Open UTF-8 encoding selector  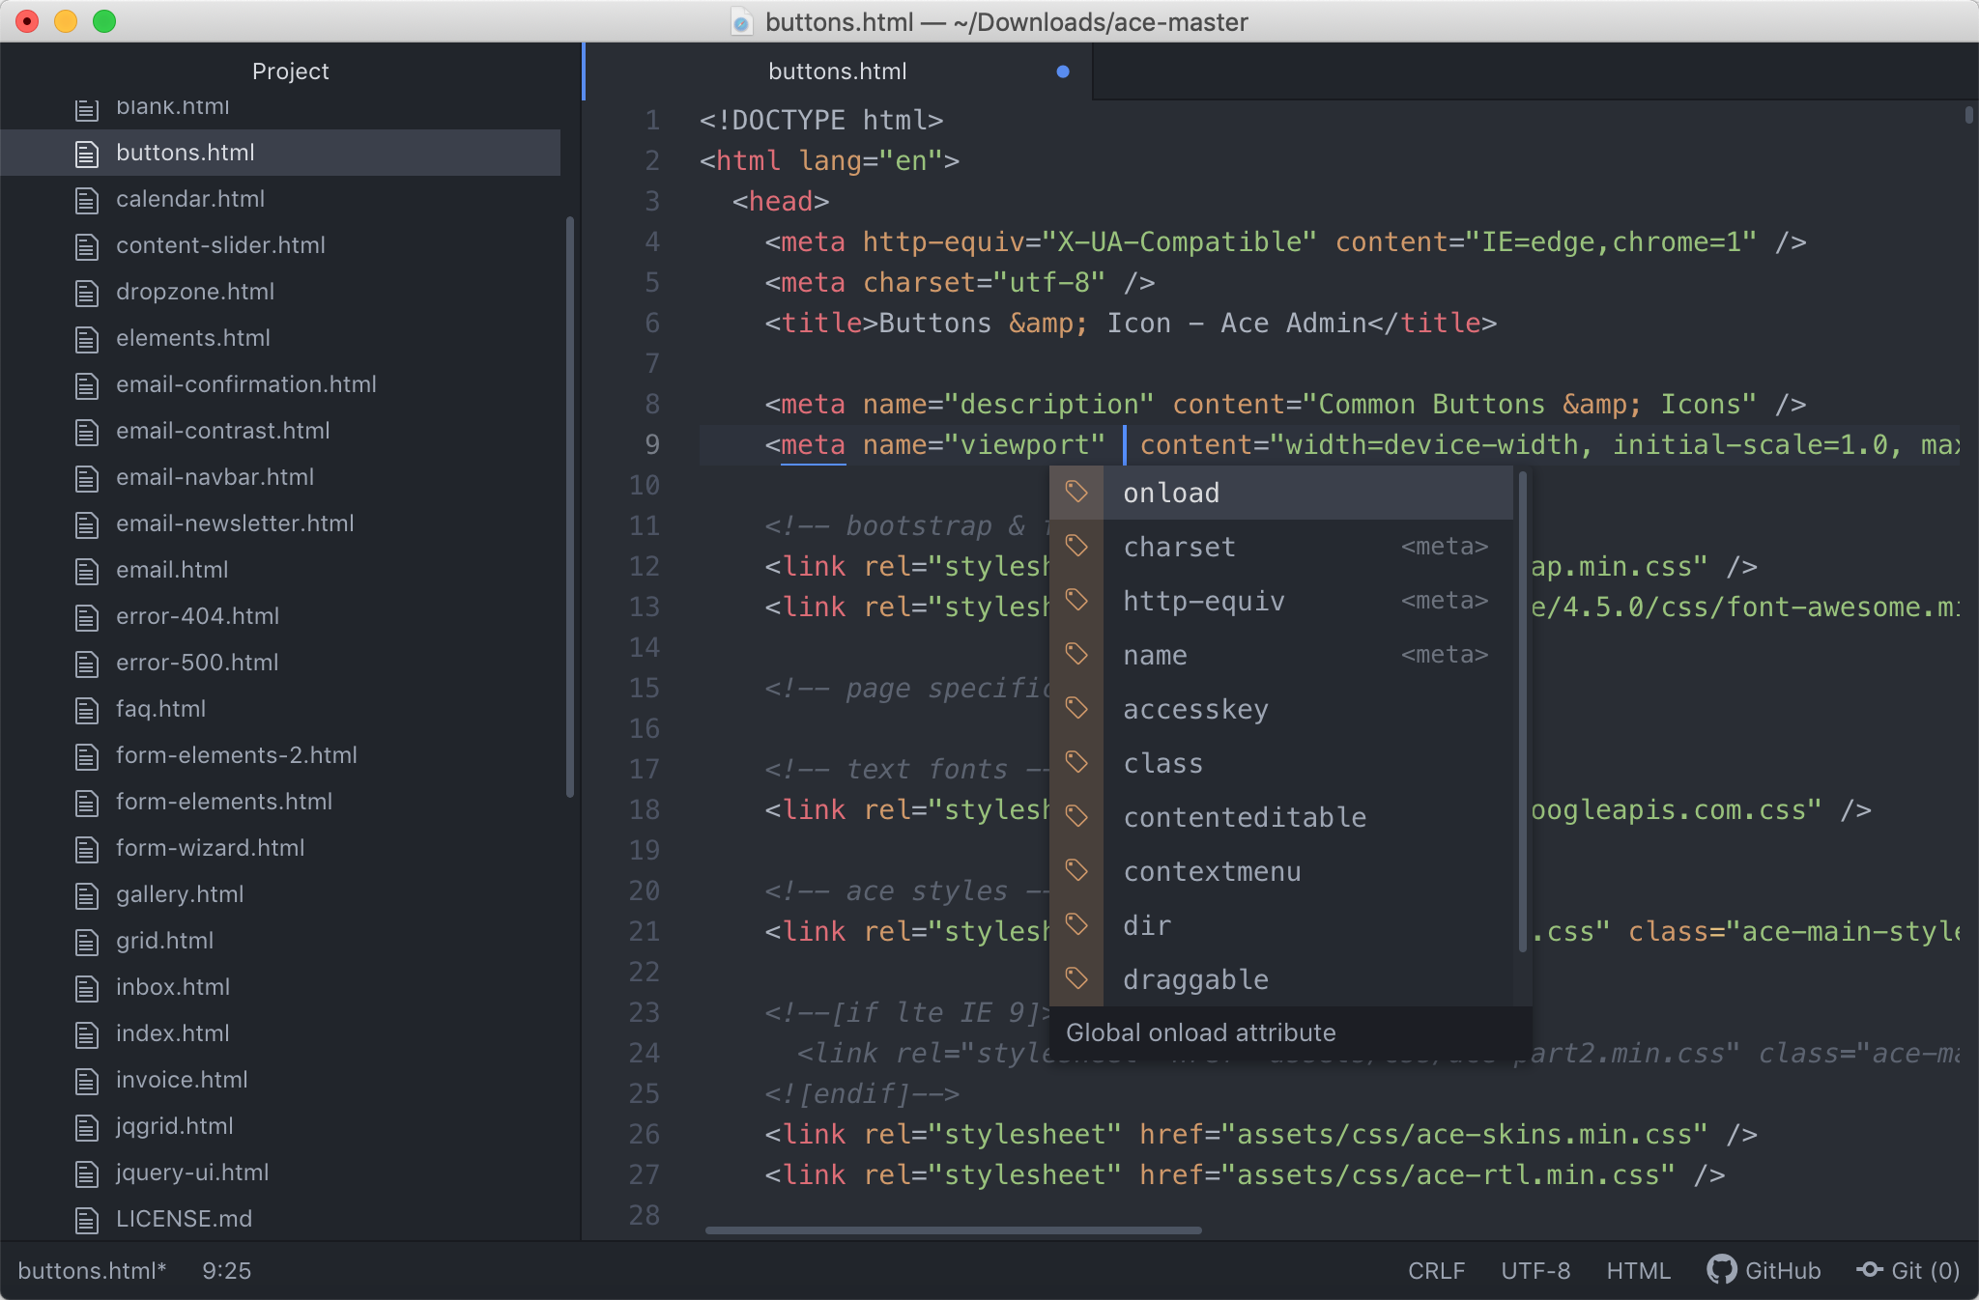[x=1535, y=1270]
